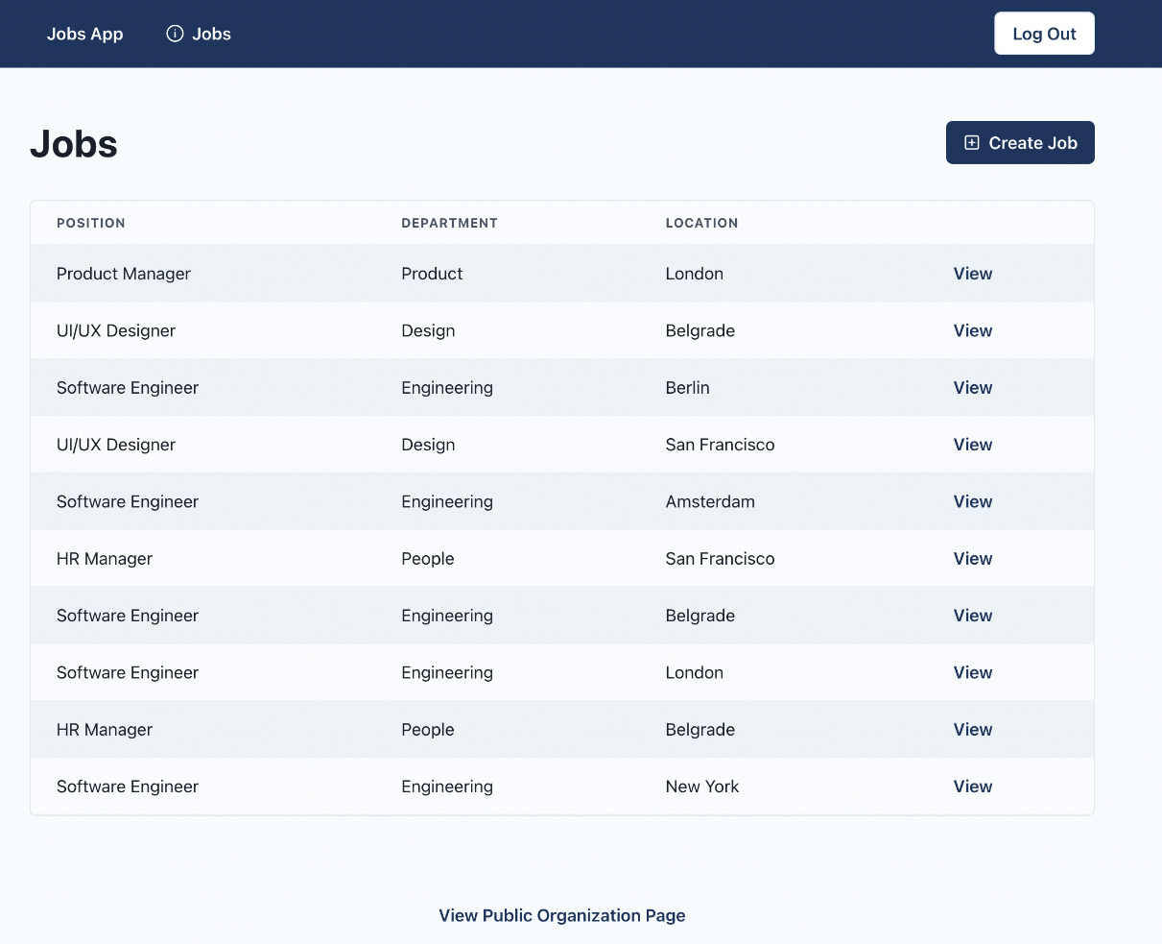The height and width of the screenshot is (944, 1162).
Task: Open View Public Organization Page link
Action: coord(561,915)
